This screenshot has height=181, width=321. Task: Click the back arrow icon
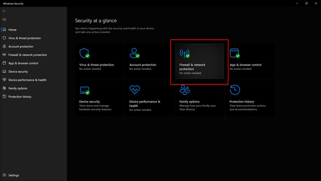tap(5, 11)
